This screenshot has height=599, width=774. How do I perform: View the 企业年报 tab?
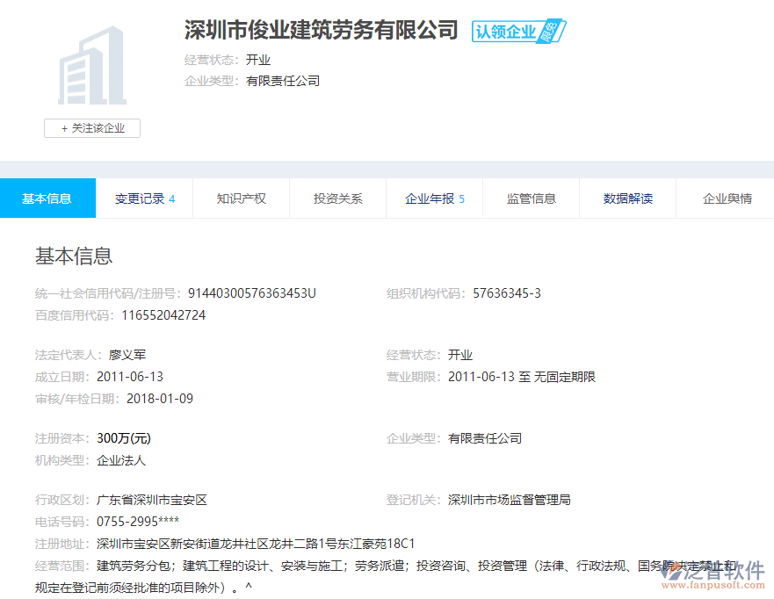[x=434, y=198]
